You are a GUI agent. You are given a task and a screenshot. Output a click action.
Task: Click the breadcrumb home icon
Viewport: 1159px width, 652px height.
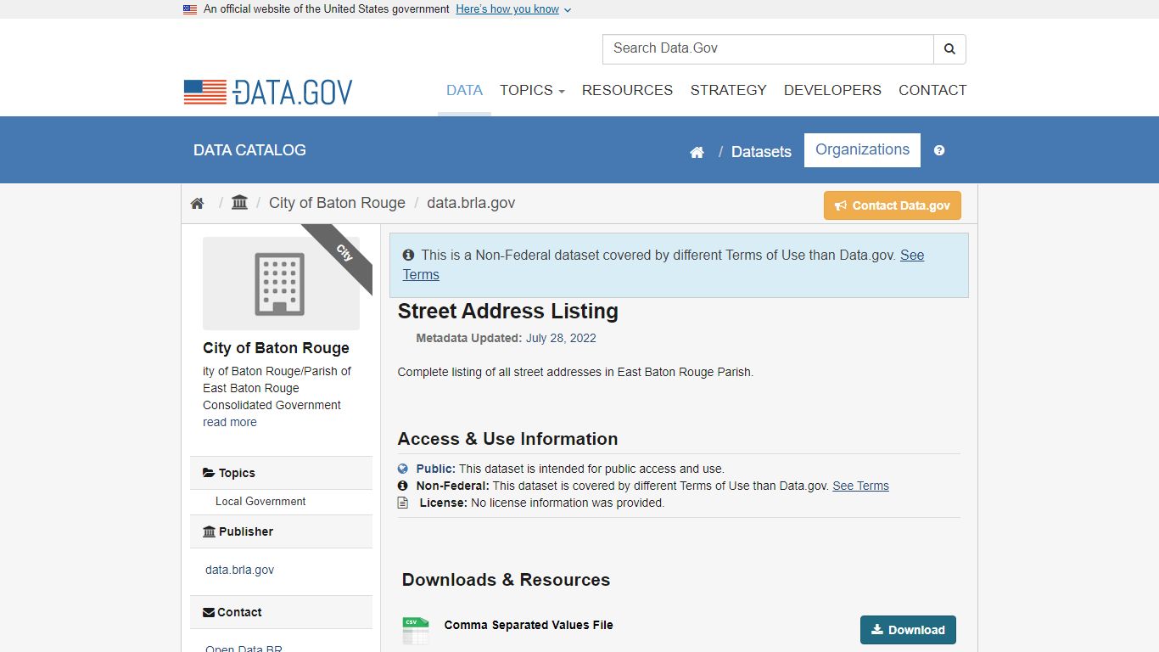coord(197,204)
